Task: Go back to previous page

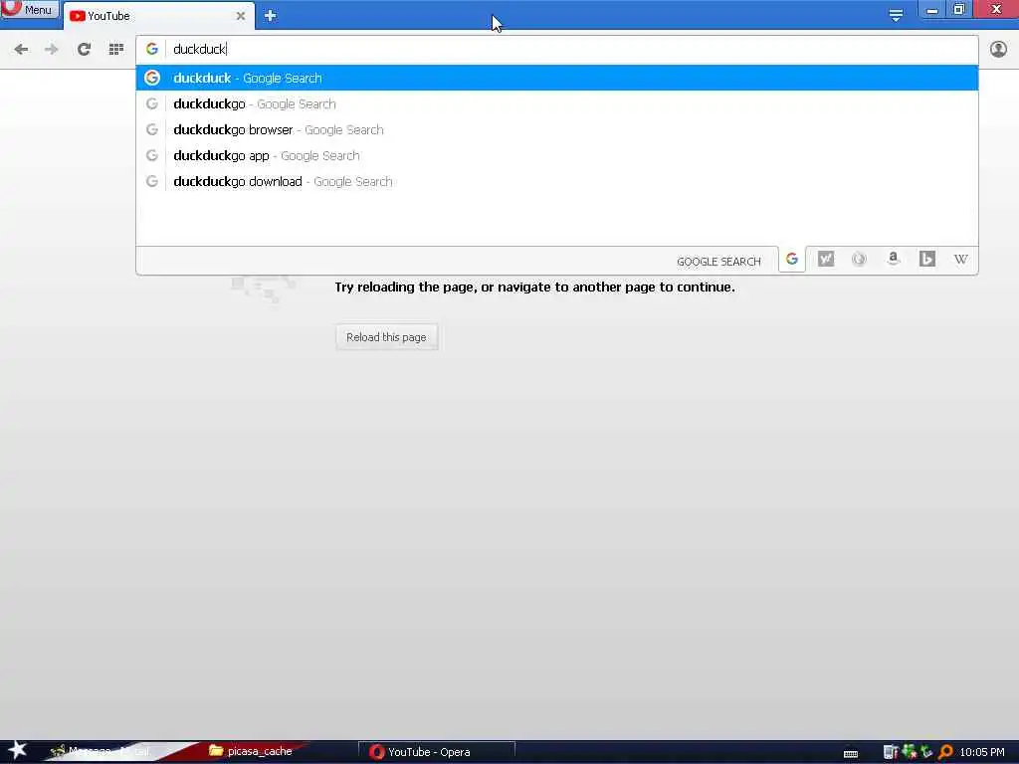Action: [x=21, y=50]
